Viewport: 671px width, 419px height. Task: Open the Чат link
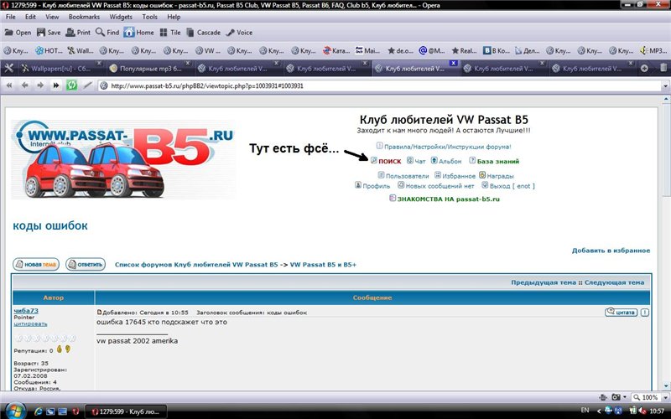click(420, 161)
